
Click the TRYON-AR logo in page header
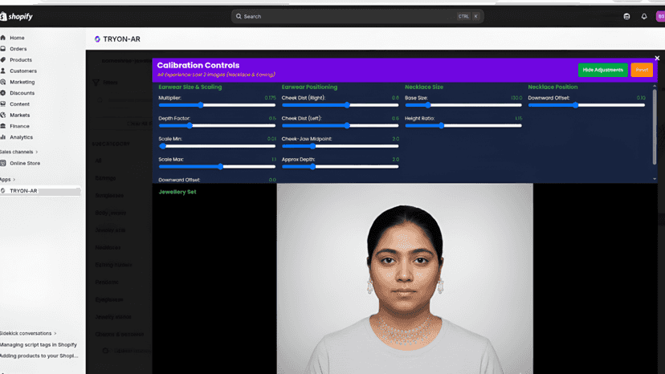coord(97,39)
